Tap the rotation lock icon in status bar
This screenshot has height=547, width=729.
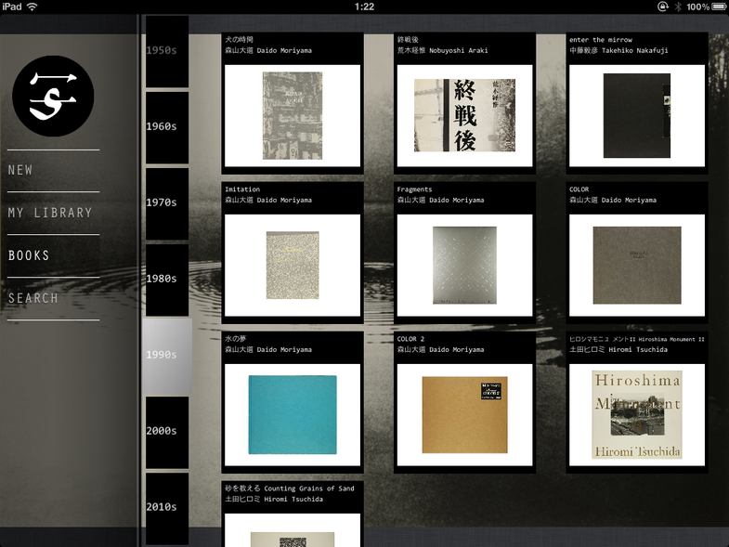coord(663,7)
